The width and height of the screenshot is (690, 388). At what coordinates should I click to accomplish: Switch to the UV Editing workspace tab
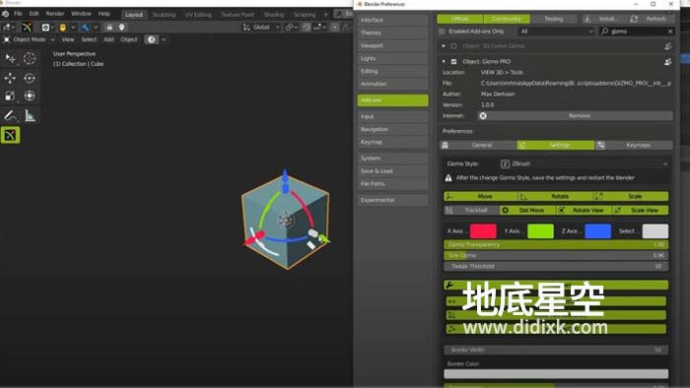point(198,15)
